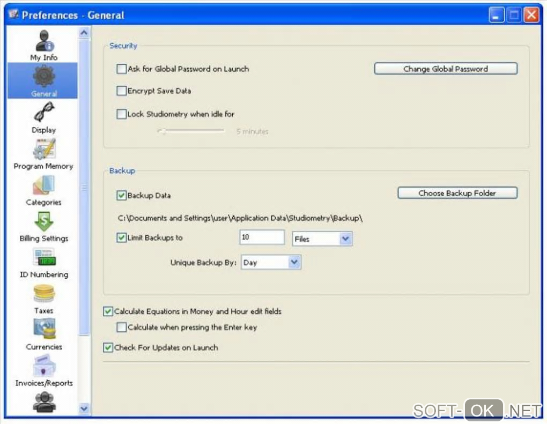The height and width of the screenshot is (424, 547).
Task: Open the My Info person icon
Action: 45,41
